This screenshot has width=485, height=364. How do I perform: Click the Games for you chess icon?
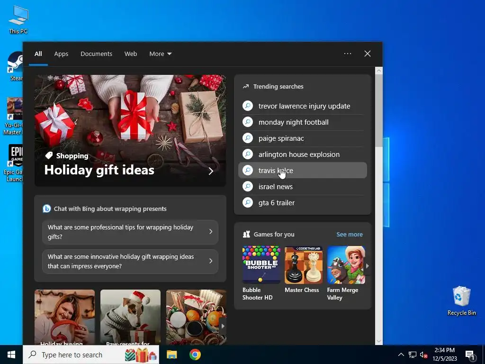click(246, 234)
